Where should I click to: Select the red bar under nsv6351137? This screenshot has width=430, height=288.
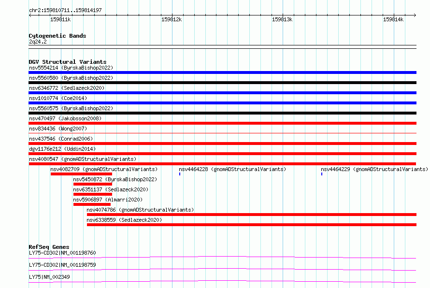coord(93,194)
